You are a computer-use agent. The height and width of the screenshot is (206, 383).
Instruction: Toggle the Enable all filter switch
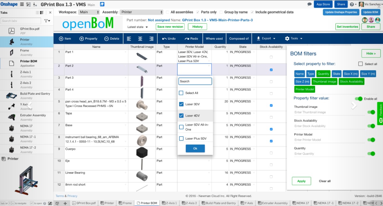pos(358,99)
